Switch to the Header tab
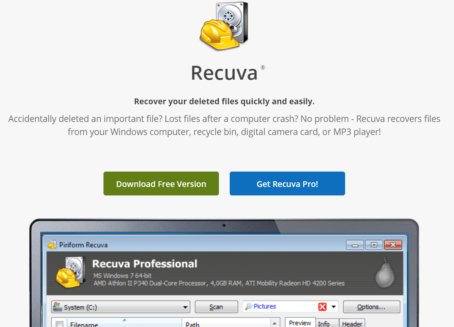 [x=352, y=324]
